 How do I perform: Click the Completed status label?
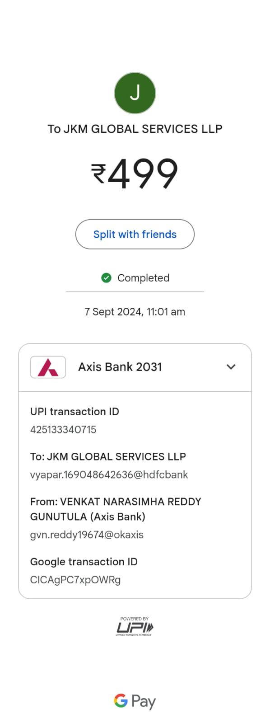pos(143,278)
